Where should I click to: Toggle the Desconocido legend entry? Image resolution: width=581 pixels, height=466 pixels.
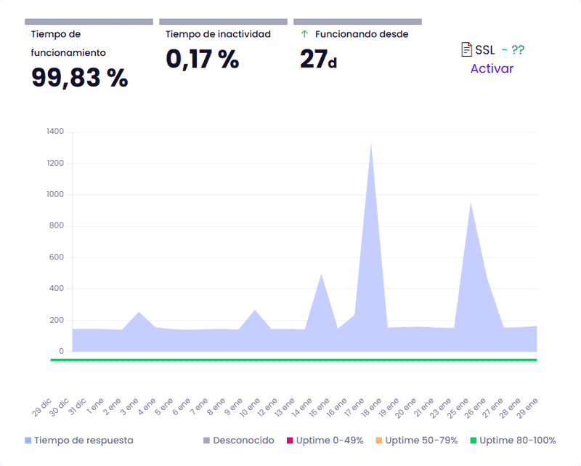point(238,440)
